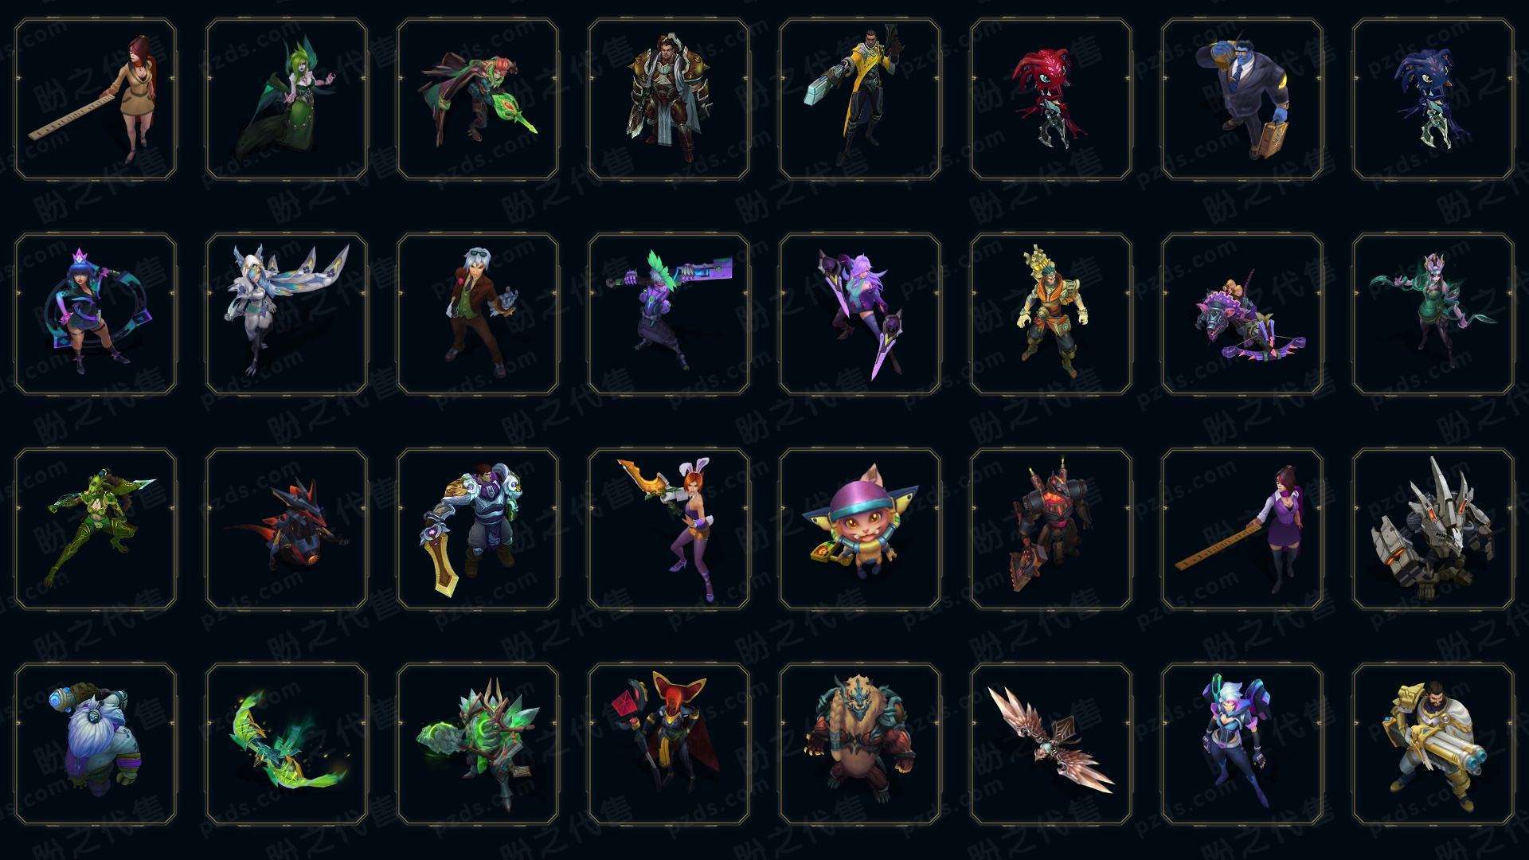The width and height of the screenshot is (1529, 860).
Task: Choose the white winged angelic figure
Action: click(x=287, y=314)
